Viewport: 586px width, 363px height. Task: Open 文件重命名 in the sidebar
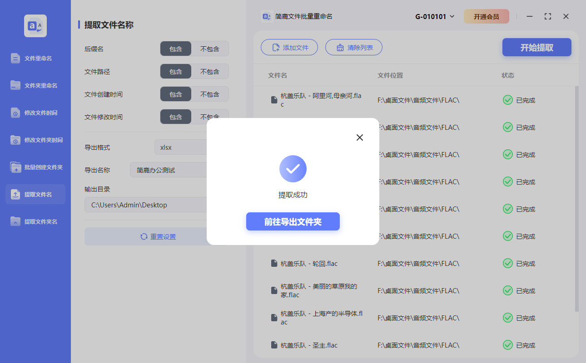point(35,58)
